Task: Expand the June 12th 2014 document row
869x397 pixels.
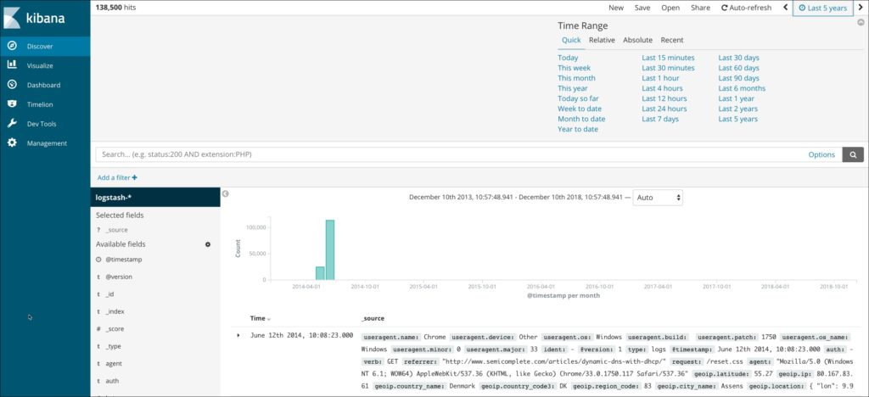Action: pos(238,335)
